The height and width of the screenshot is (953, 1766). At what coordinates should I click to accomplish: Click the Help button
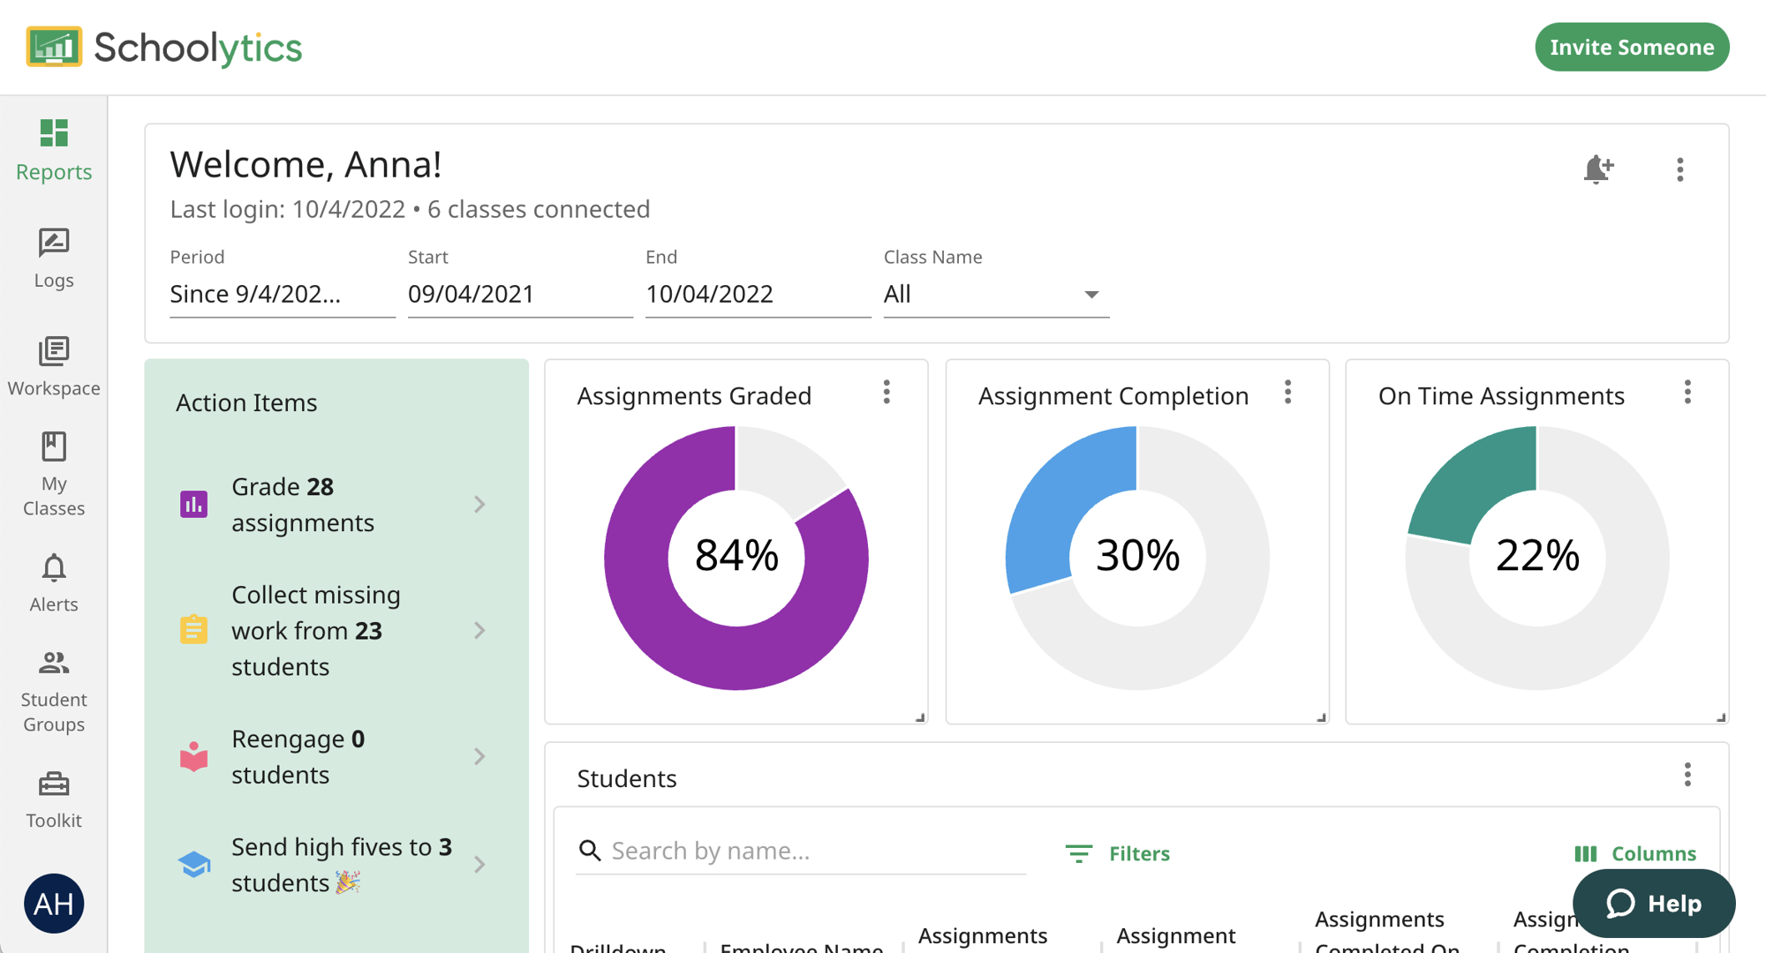[x=1655, y=903]
